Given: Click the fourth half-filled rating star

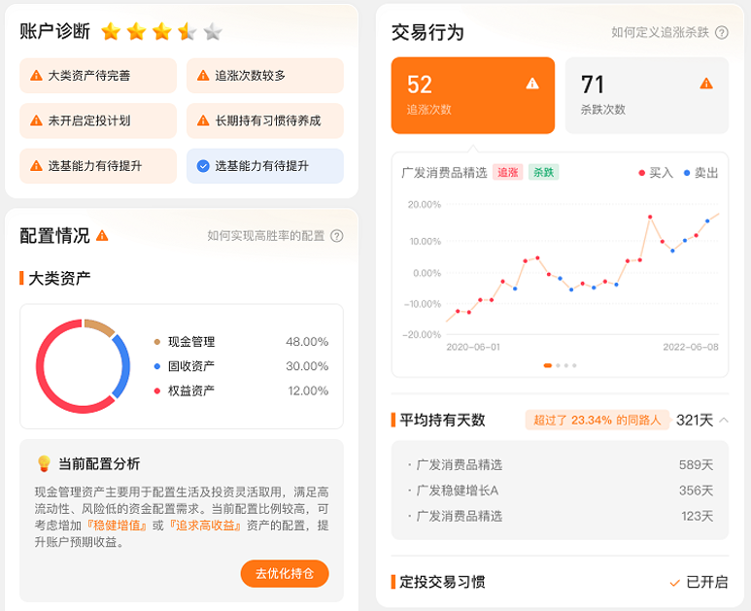Looking at the screenshot, I should 188,32.
